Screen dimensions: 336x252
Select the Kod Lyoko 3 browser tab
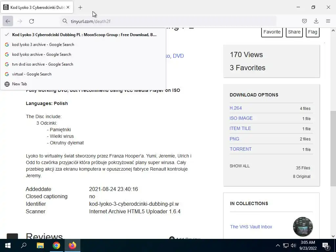[37, 7]
